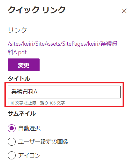This screenshot has height=161, width=128.
Task: Click the 料A.pdf part of the link
Action: 17,52
